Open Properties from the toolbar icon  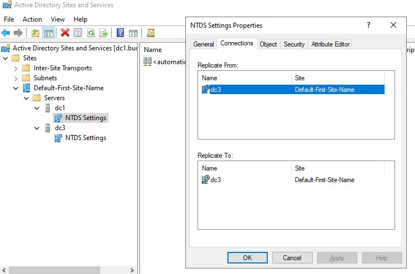click(x=78, y=33)
